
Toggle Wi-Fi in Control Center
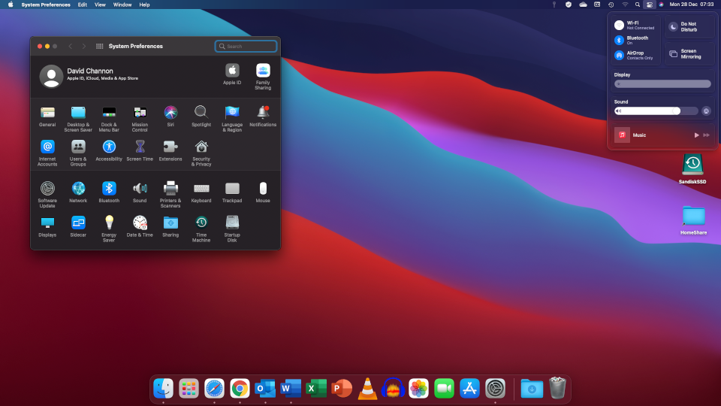[620, 26]
